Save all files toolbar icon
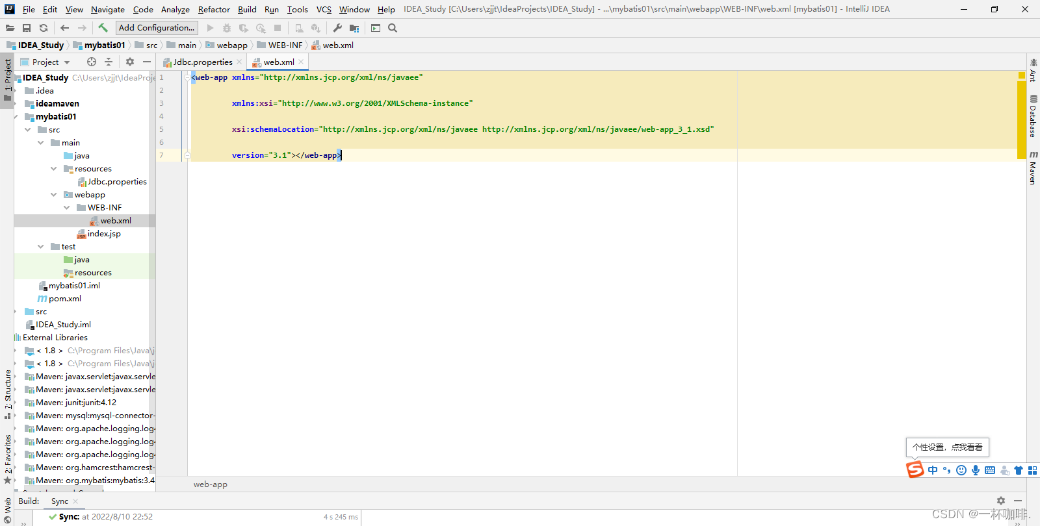1040x526 pixels. (x=27, y=28)
